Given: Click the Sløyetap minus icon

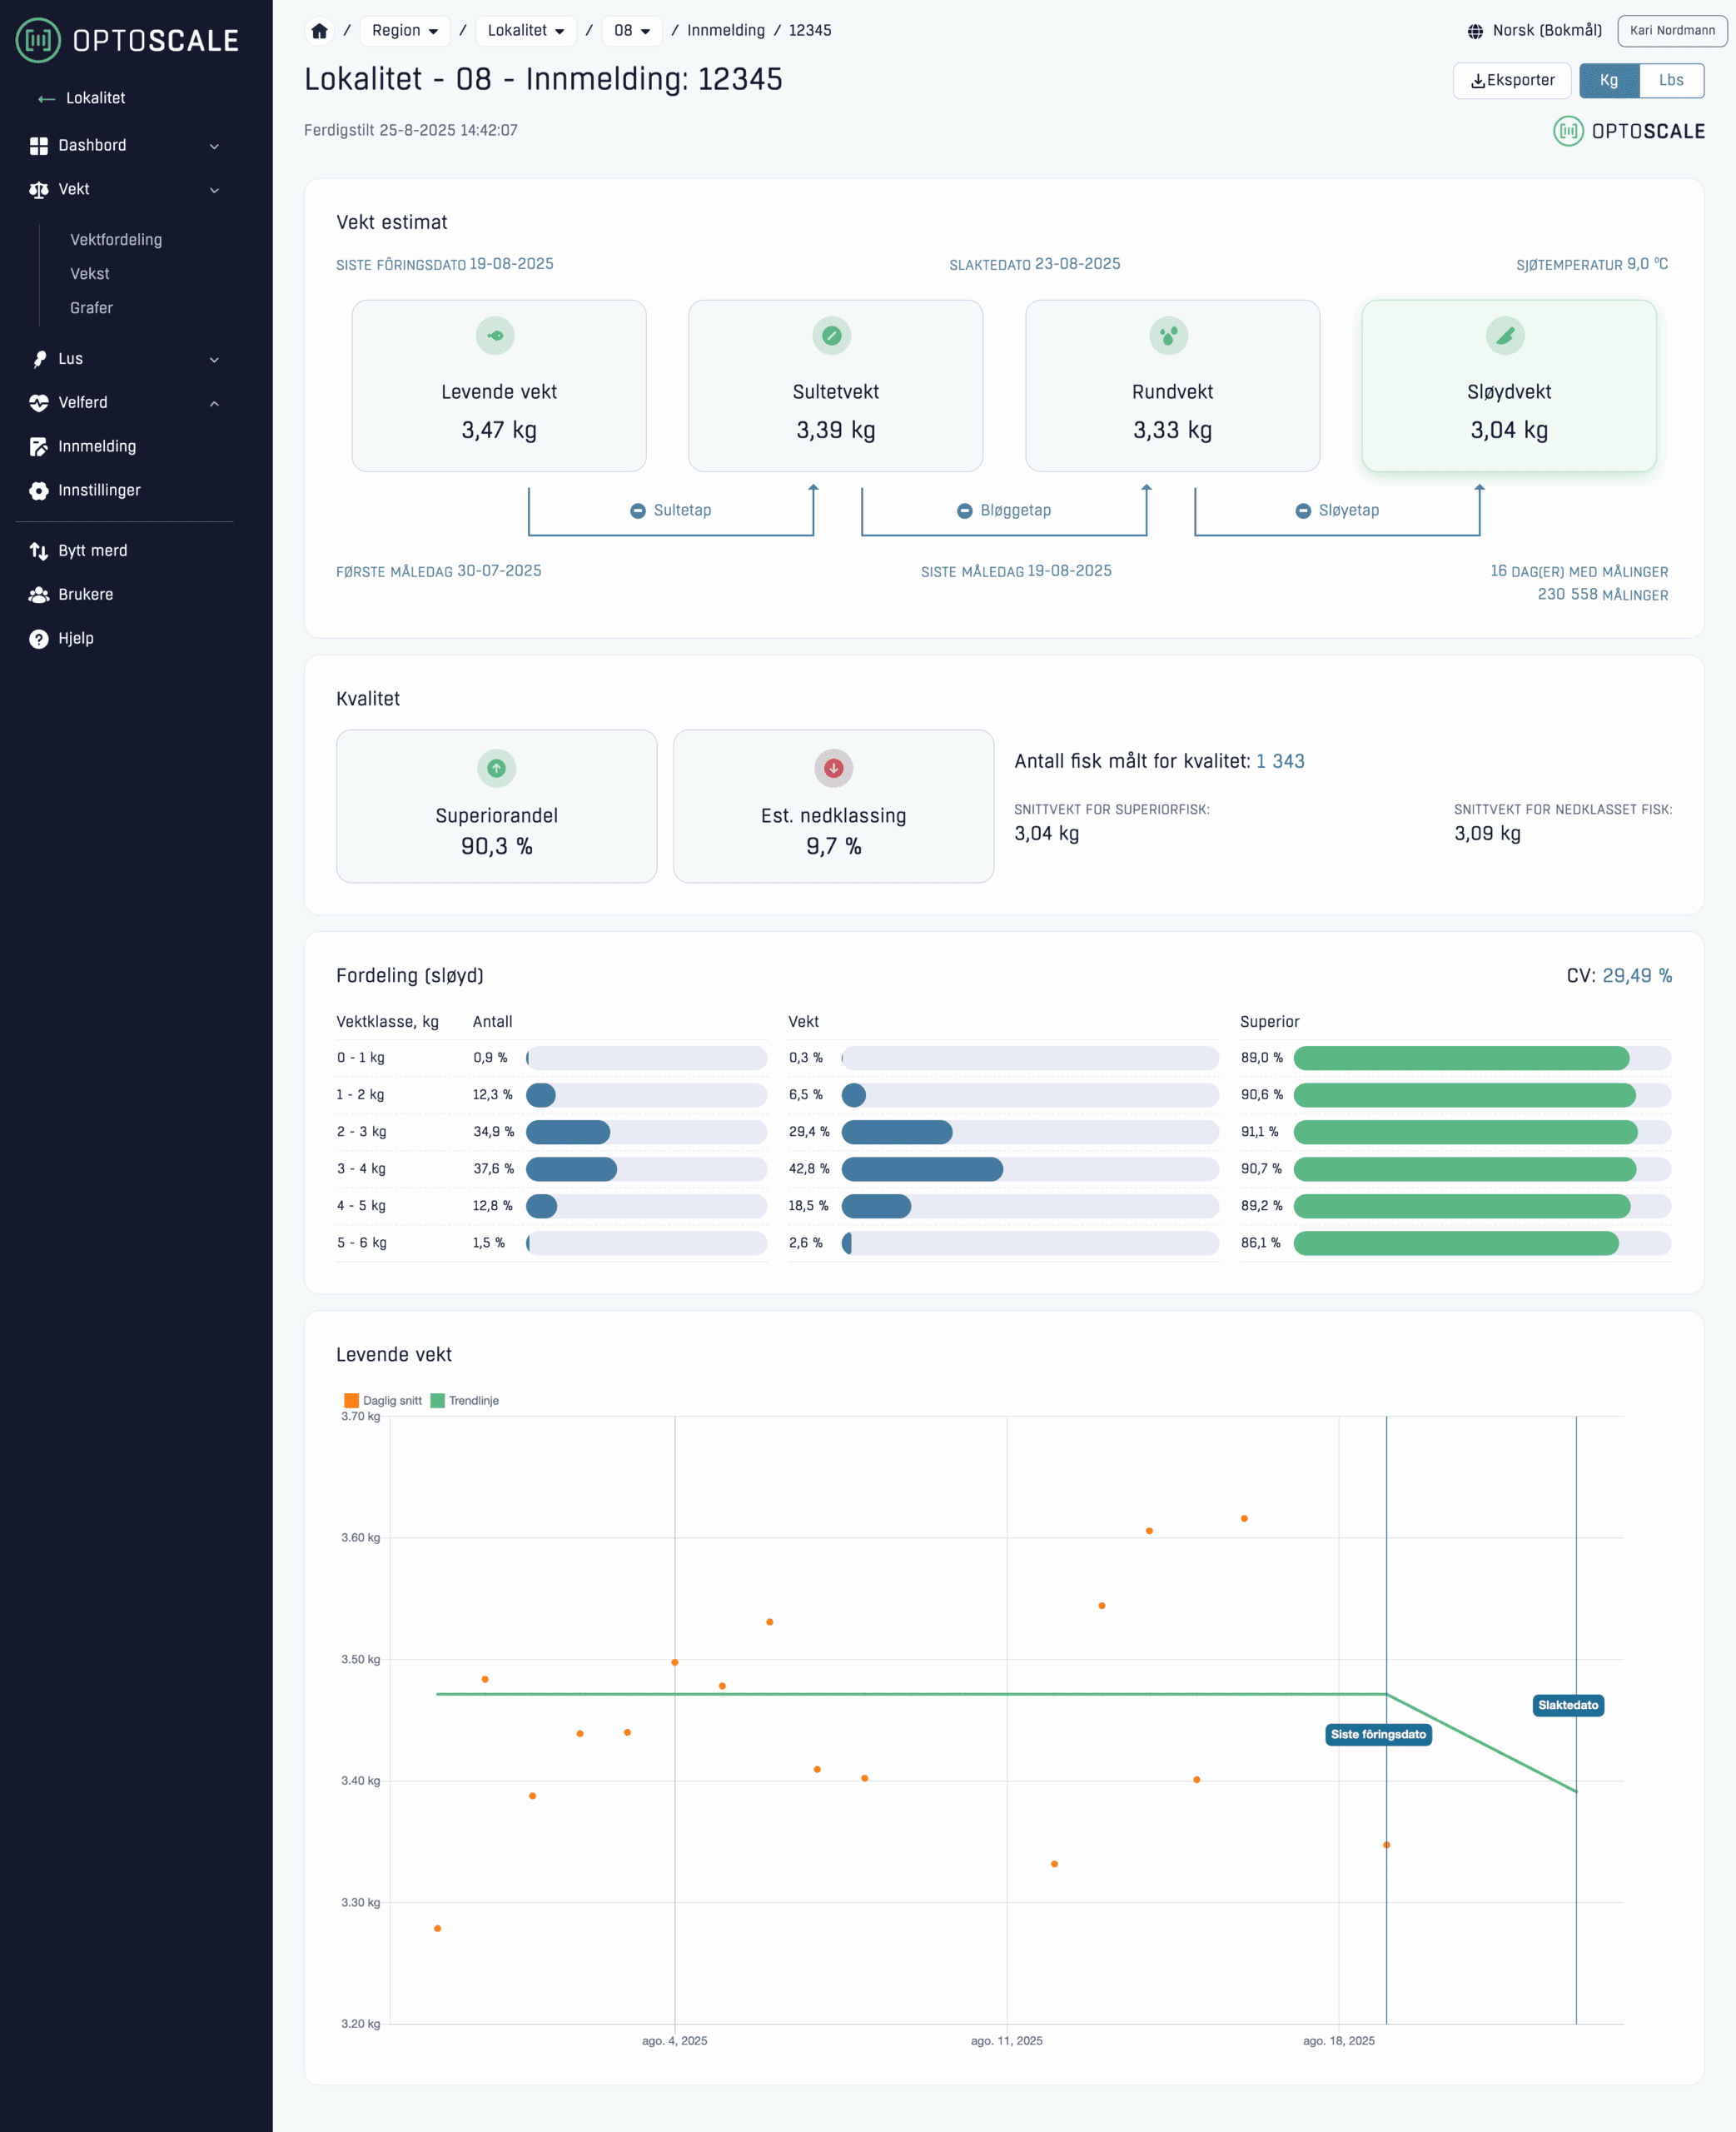Looking at the screenshot, I should pyautogui.click(x=1303, y=511).
